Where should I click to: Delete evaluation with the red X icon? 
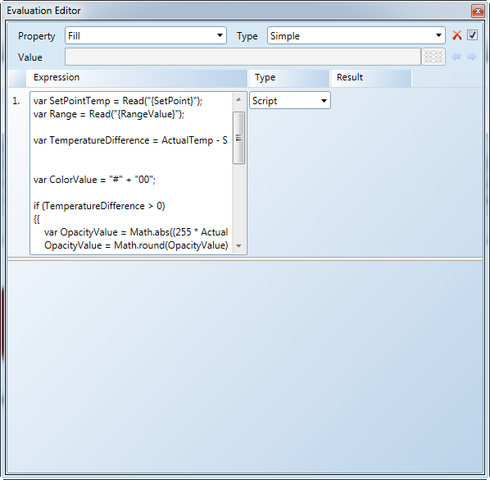[456, 35]
